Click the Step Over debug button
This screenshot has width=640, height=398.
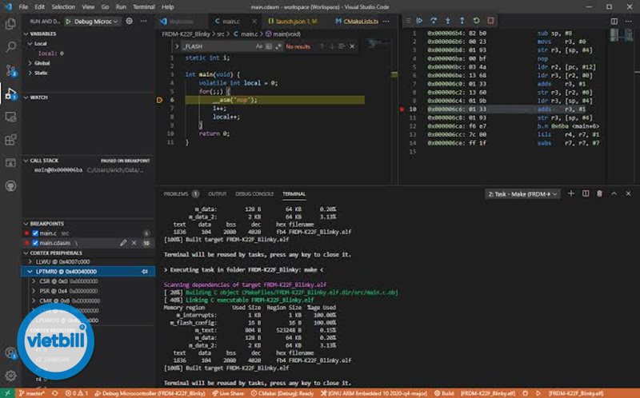click(x=434, y=21)
